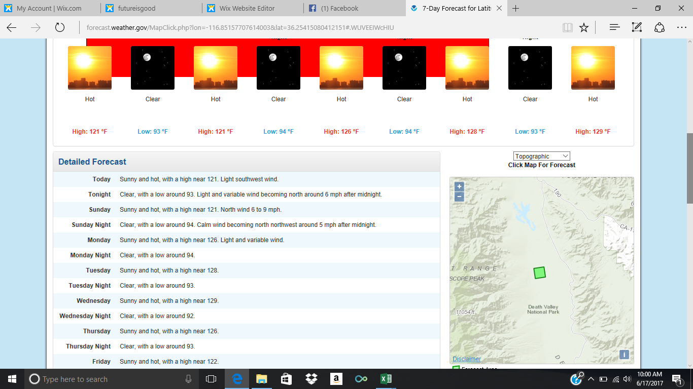Click 'Clear, with a low around 92.'
Screen dimensions: 693x389
pos(157,316)
